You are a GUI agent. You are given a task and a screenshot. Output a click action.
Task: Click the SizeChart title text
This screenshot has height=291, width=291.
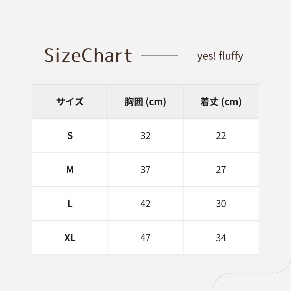click(88, 56)
